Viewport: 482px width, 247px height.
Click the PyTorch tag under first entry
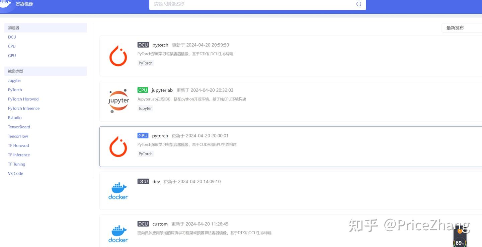(x=145, y=63)
